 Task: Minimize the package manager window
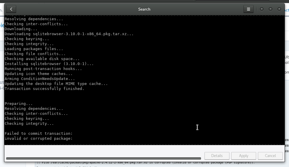[x=262, y=9]
